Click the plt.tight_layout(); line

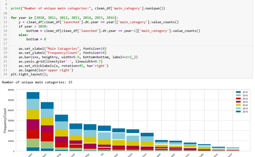click(x=29, y=74)
